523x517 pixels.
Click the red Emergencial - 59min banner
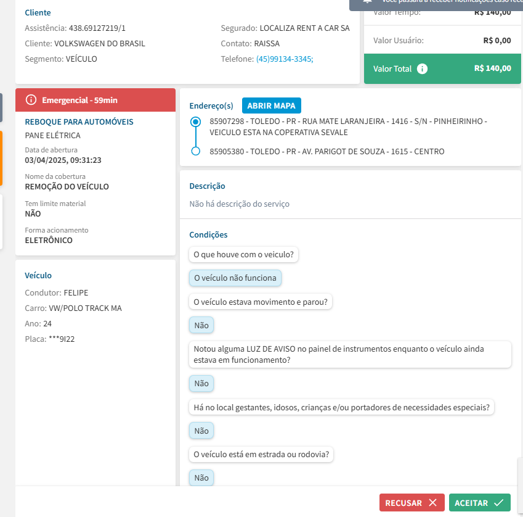tap(95, 100)
